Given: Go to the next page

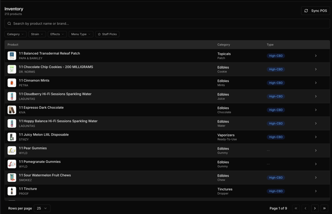Looking at the screenshot, I should (315, 208).
